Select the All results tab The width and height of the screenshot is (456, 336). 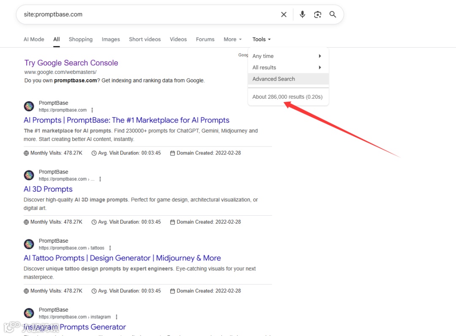(x=57, y=39)
